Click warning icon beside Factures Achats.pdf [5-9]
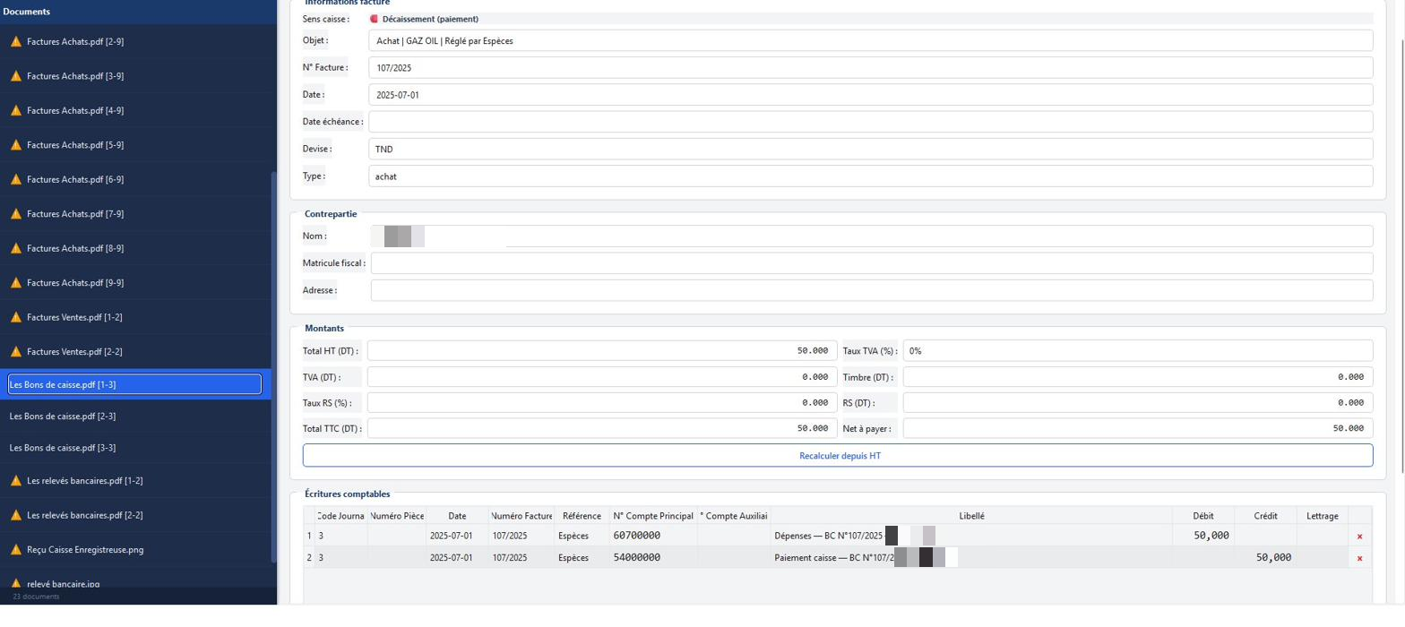The width and height of the screenshot is (1405, 627). (15, 145)
